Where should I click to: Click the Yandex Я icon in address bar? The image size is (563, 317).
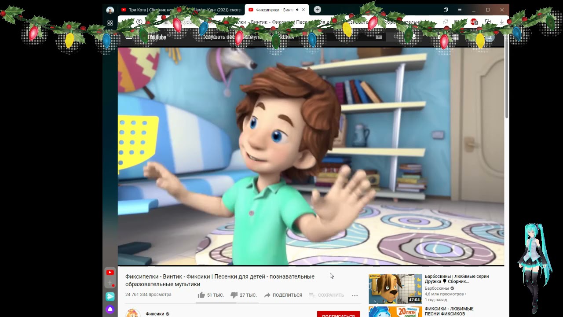pos(139,22)
